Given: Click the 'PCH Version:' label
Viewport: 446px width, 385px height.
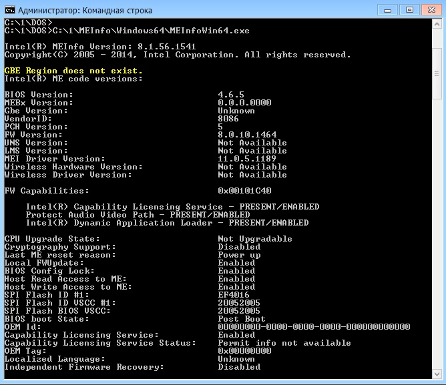Looking at the screenshot, I should click(x=36, y=127).
